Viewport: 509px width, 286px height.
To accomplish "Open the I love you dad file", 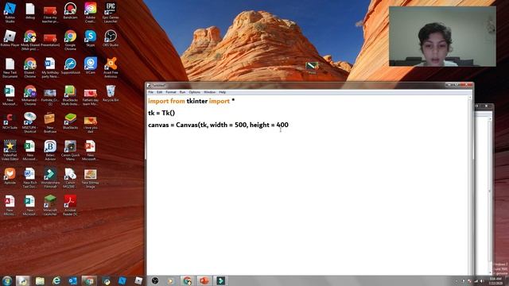I will pyautogui.click(x=90, y=122).
